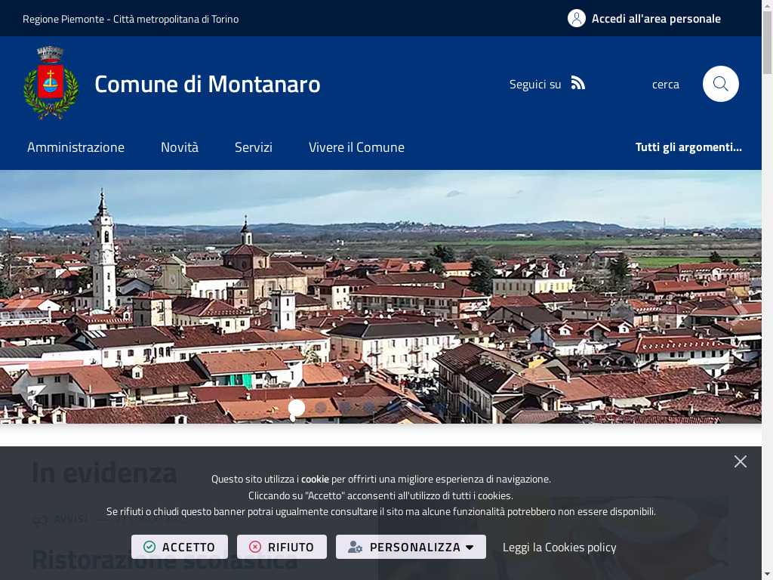The height and width of the screenshot is (580, 773).
Task: Click the Montanaro municipal coat of arms
Action: tap(51, 83)
